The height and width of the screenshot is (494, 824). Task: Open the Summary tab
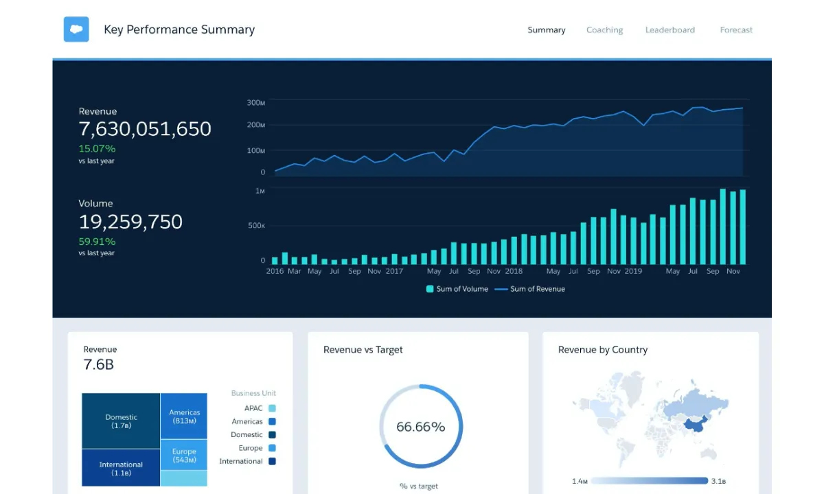click(x=547, y=30)
